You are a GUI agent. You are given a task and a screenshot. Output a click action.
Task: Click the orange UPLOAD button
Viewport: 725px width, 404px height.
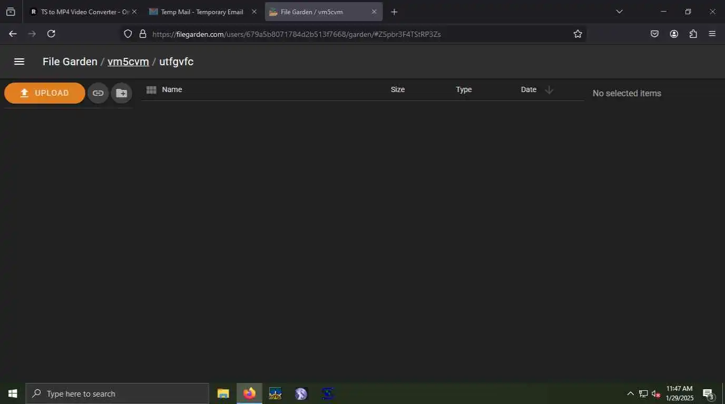[x=45, y=93]
